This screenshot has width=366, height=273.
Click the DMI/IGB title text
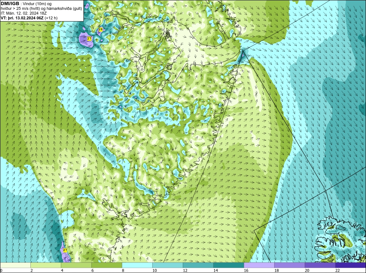click(10, 4)
